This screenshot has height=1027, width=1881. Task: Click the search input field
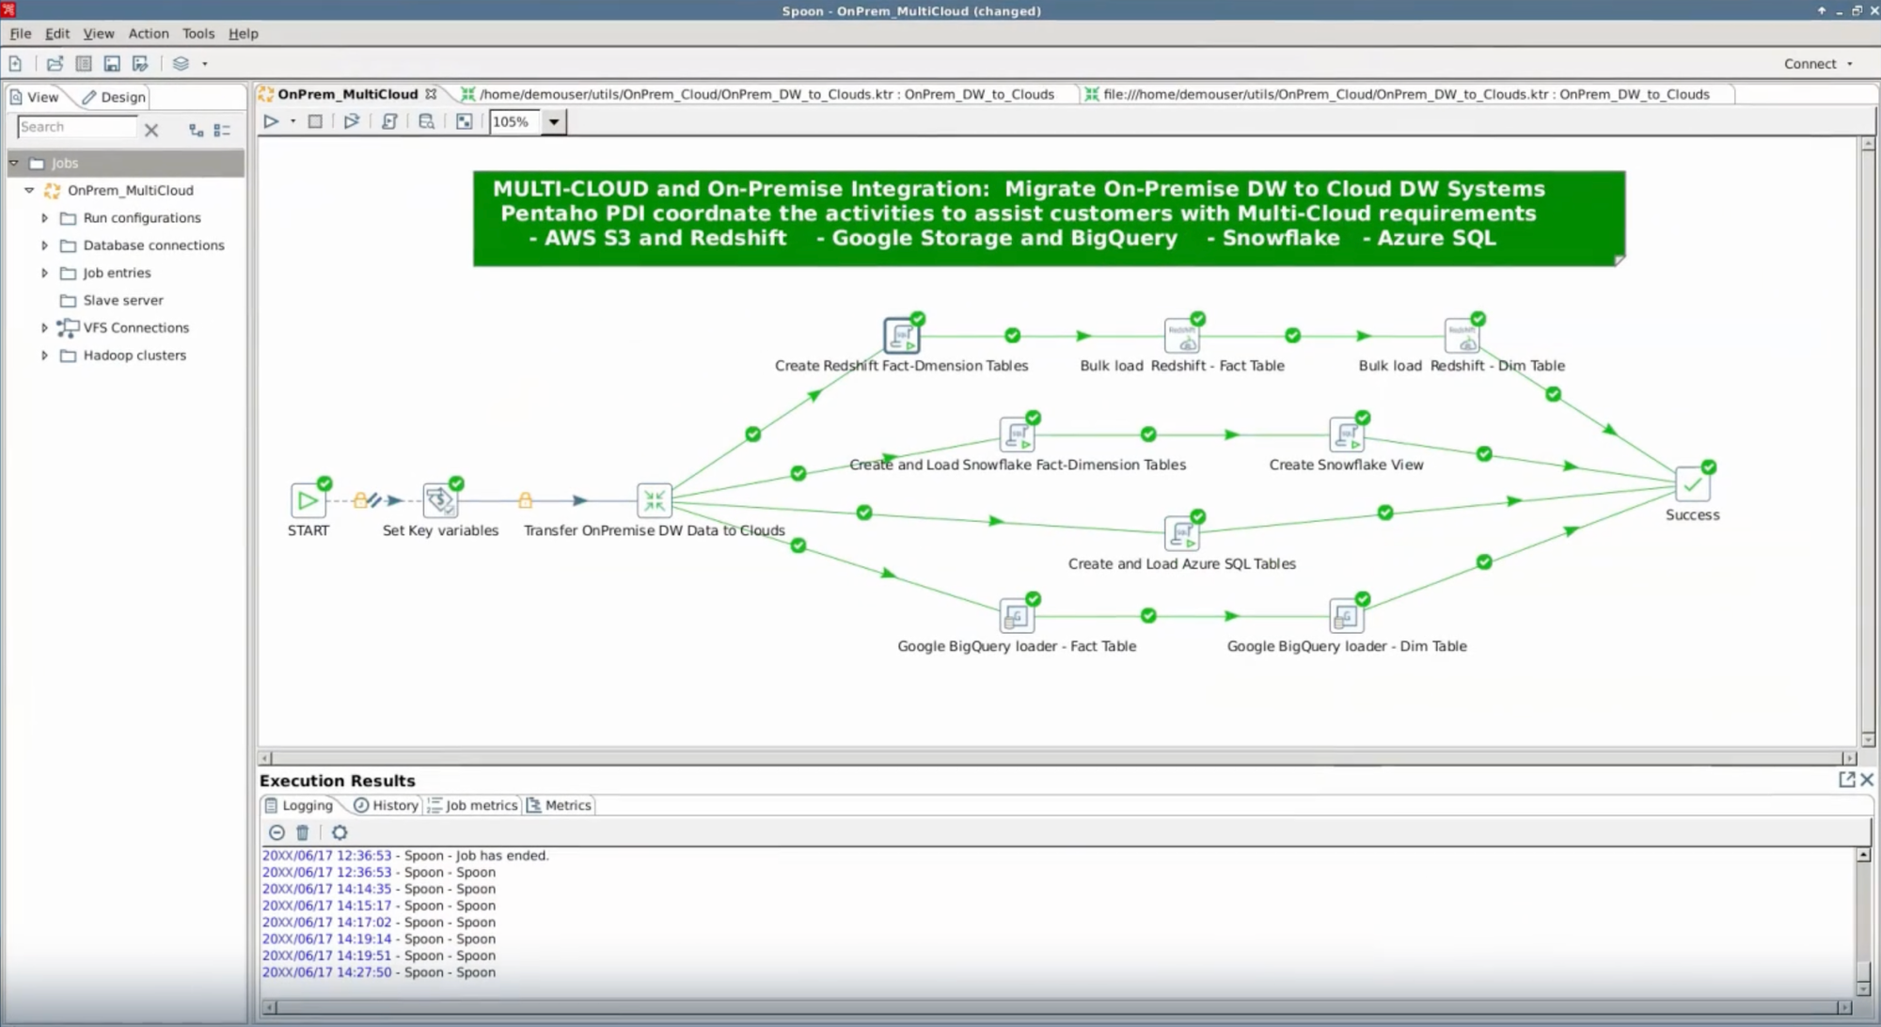click(77, 127)
